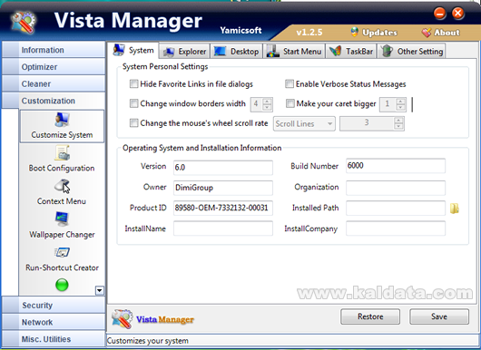Click the Save button

[439, 316]
